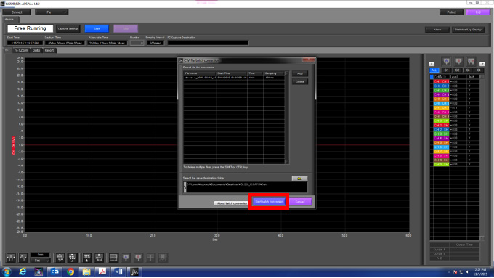Click the About batch conversion button

point(232,203)
